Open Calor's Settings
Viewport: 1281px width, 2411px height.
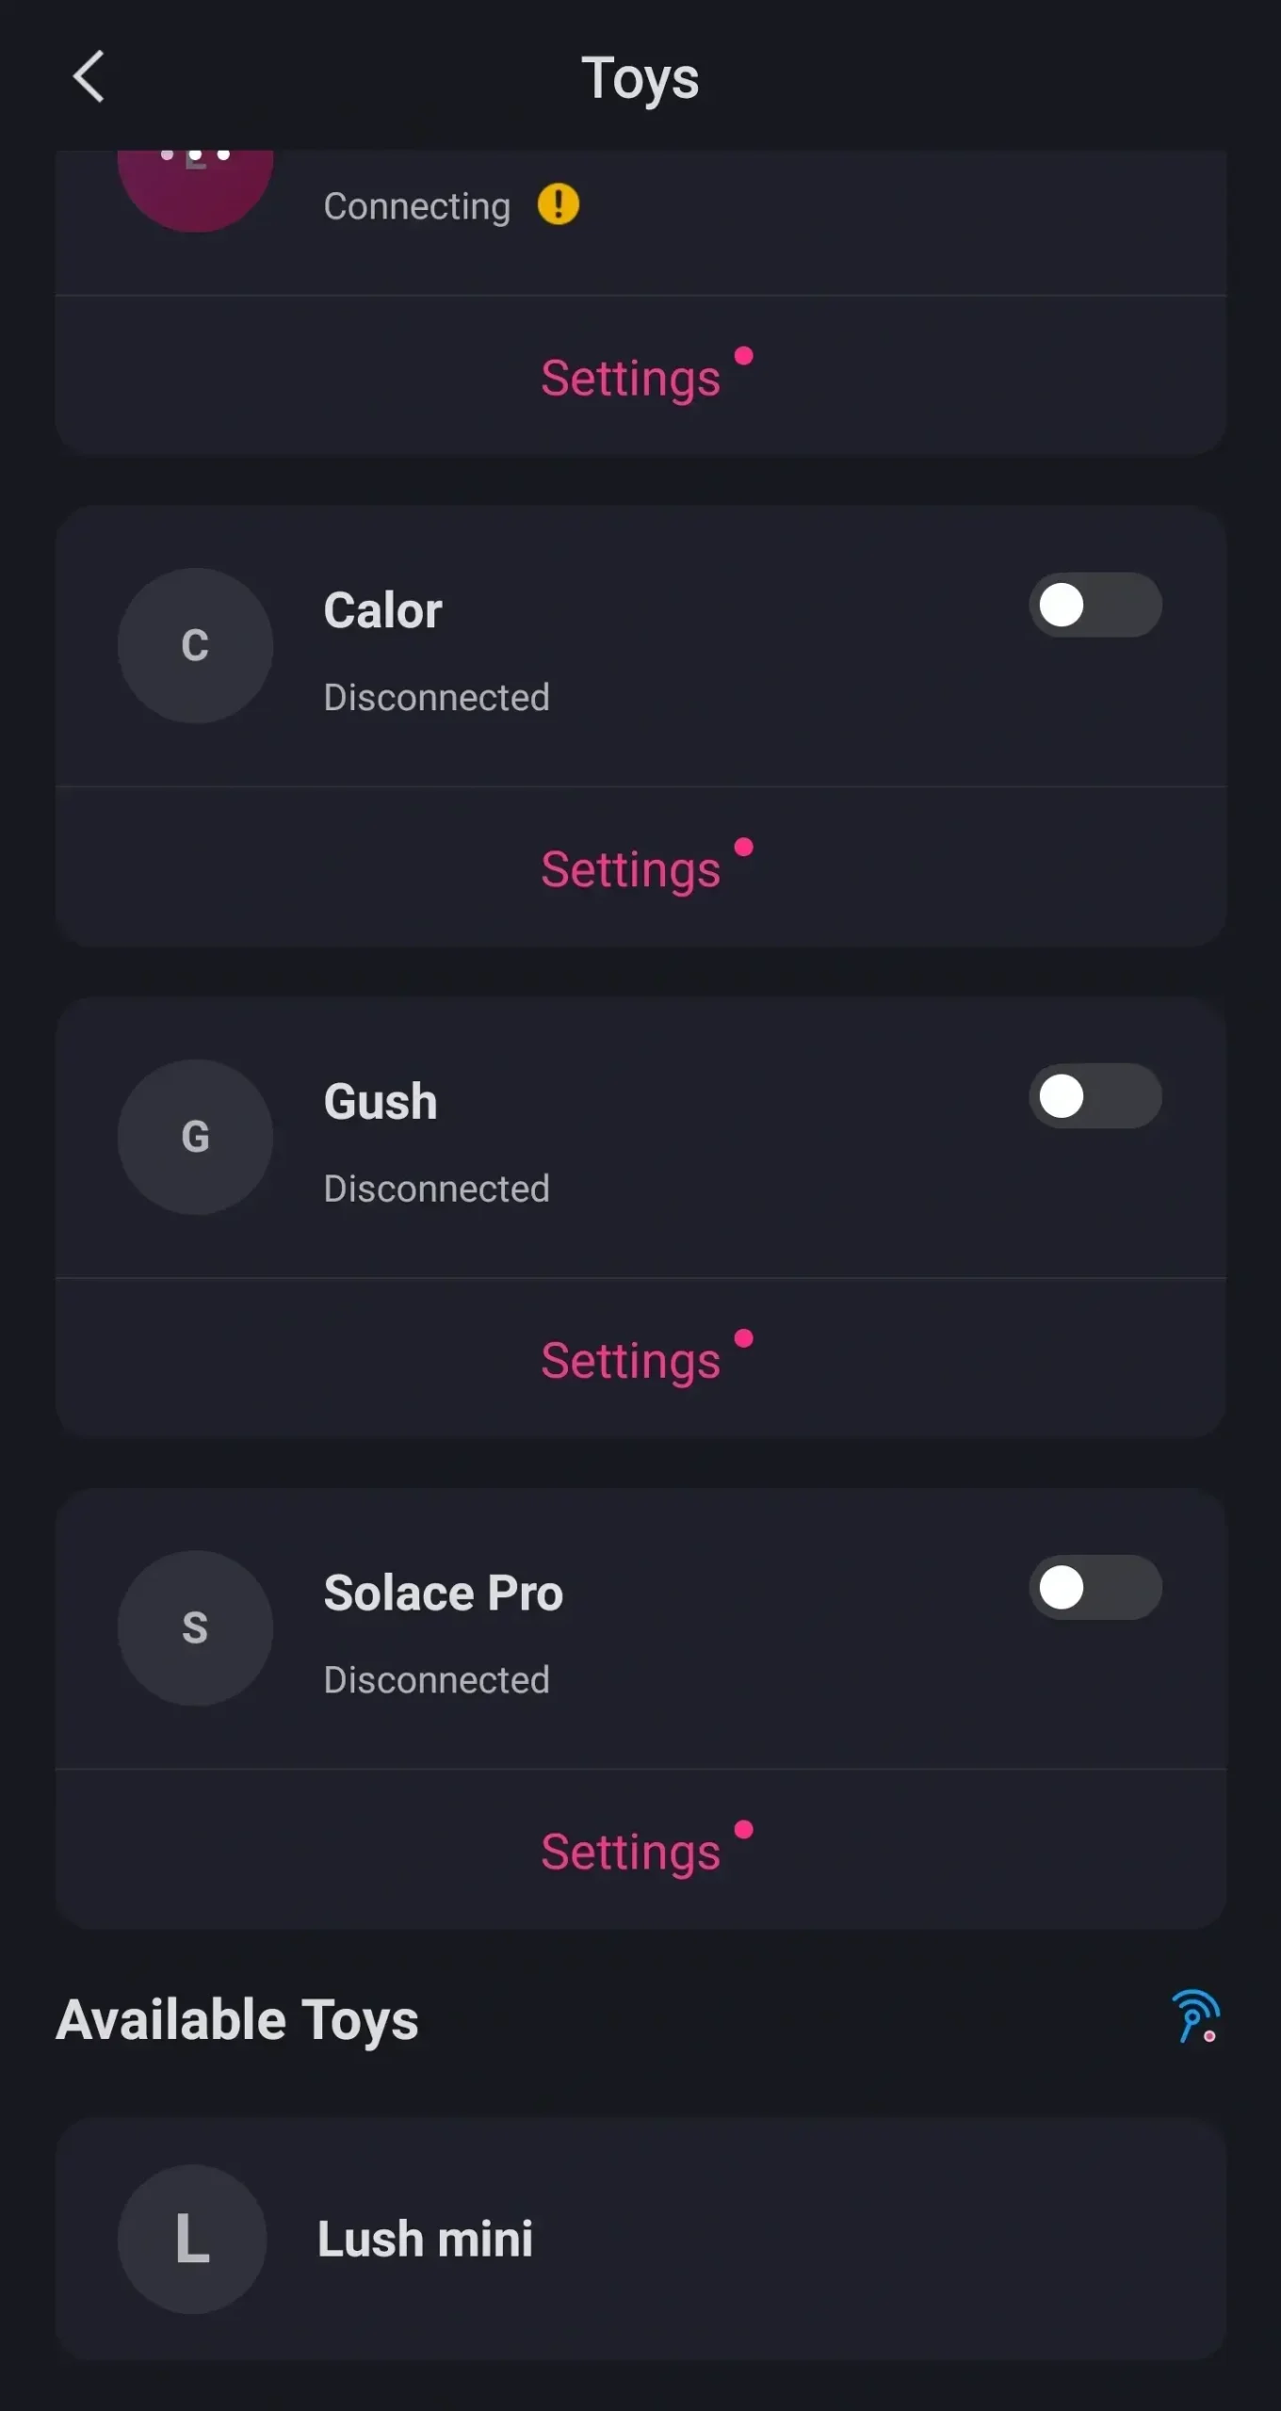[x=631, y=868]
